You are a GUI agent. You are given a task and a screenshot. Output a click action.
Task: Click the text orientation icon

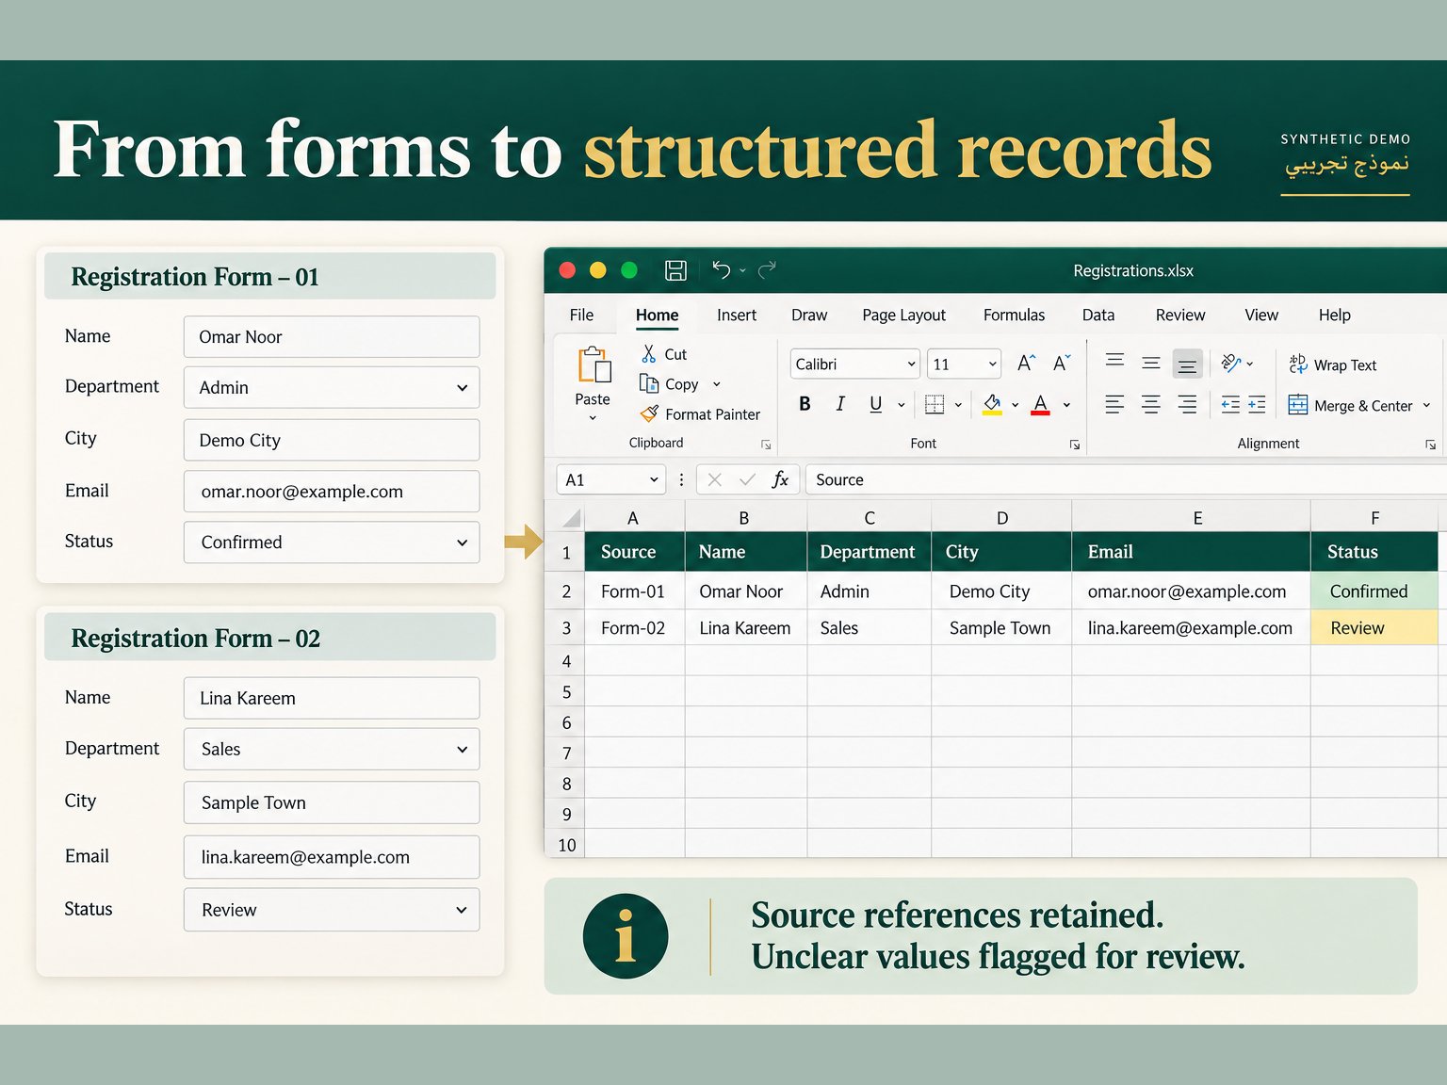[1231, 364]
